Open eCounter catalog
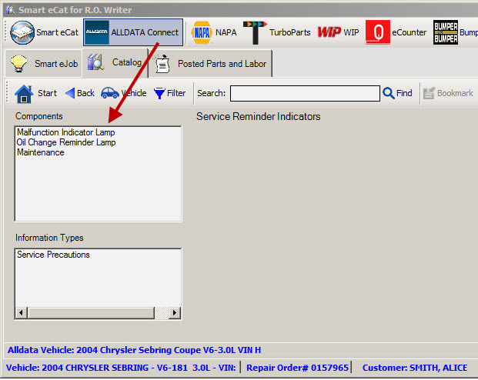The height and width of the screenshot is (380, 478). (x=396, y=32)
